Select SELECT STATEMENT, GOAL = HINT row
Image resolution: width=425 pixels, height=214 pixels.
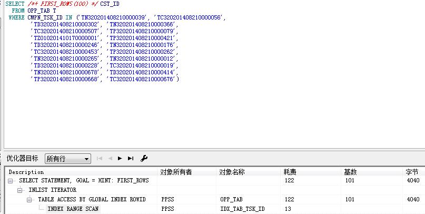coord(84,180)
